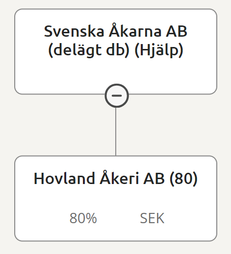Image resolution: width=231 pixels, height=254 pixels.
Task: Click the (Hjälp) text in parent node
Action: [159, 50]
